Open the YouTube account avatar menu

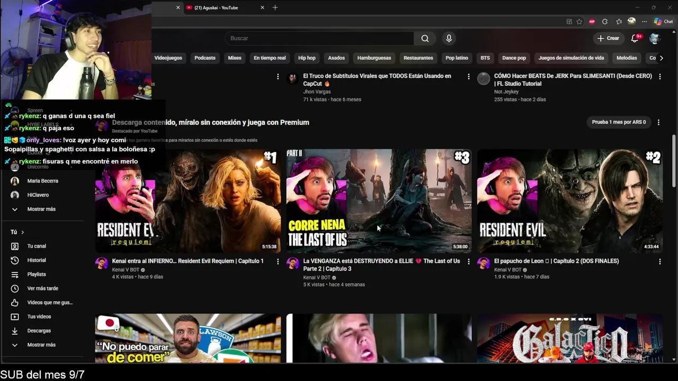(655, 38)
